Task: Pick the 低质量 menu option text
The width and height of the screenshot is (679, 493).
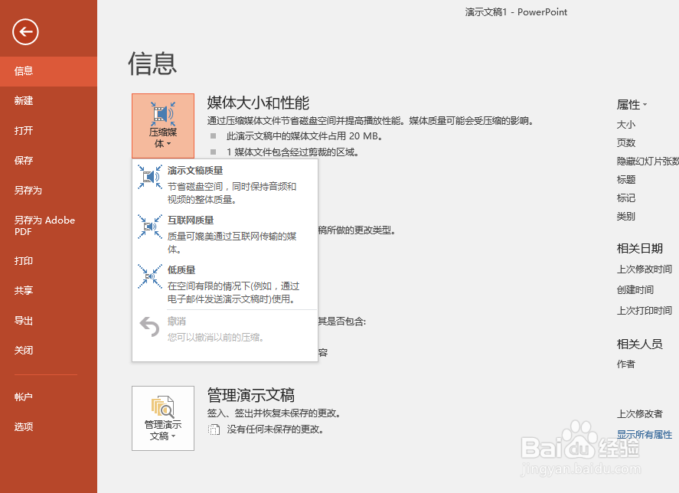Action: [x=181, y=270]
